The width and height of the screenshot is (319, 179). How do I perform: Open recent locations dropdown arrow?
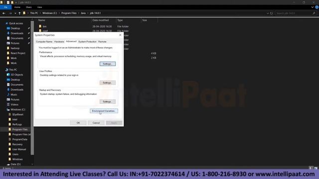point(15,13)
